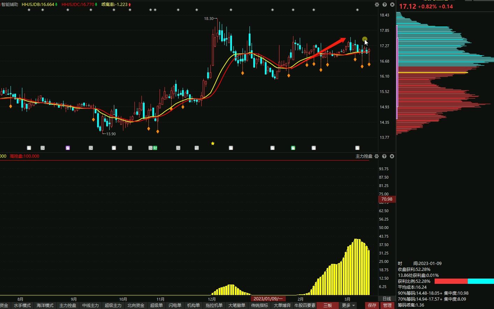Screen dimensions: 494x309
Task: Click the 主力控盘 panel title text
Action: [x=364, y=156]
